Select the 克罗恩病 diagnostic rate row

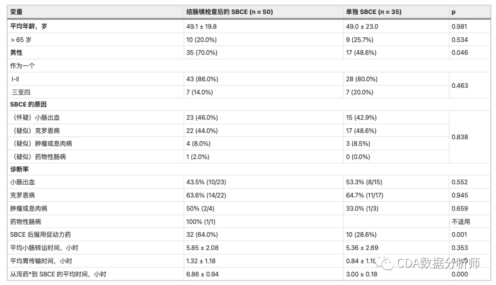pyautogui.click(x=23, y=195)
